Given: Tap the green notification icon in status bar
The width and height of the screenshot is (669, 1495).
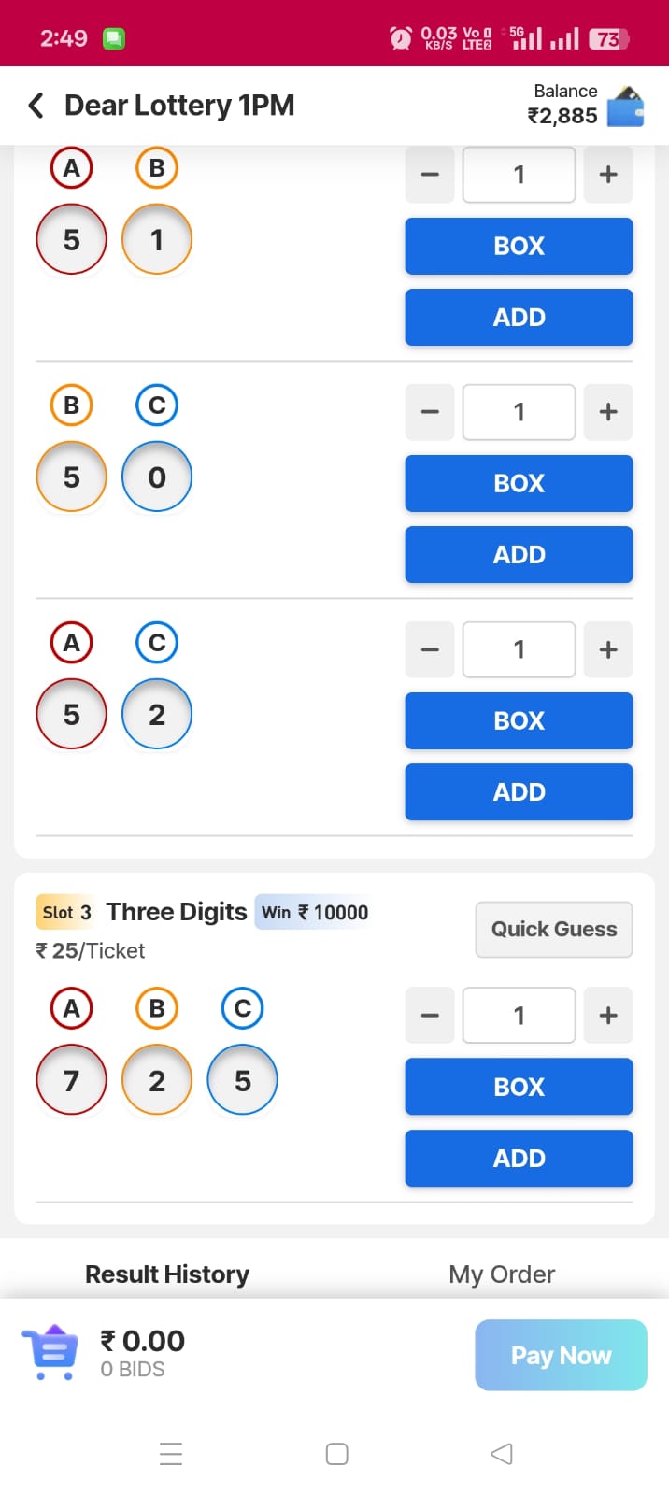Looking at the screenshot, I should pyautogui.click(x=114, y=38).
